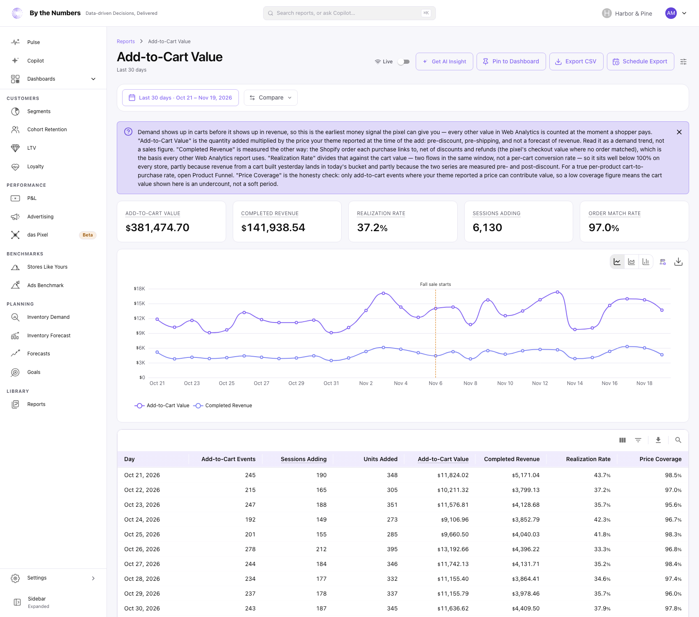Dismiss the explanation banner
The image size is (699, 617).
(679, 132)
